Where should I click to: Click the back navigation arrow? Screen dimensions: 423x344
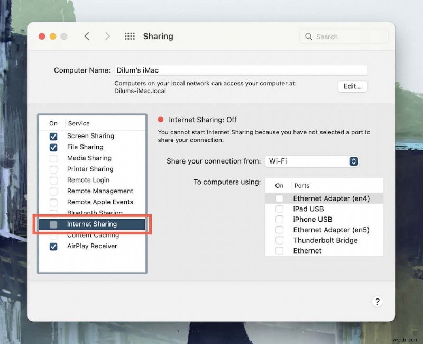[87, 36]
